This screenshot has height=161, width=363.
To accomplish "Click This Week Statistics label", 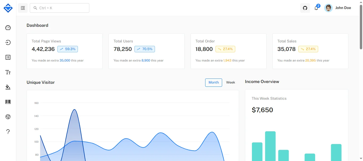I will [x=269, y=98].
